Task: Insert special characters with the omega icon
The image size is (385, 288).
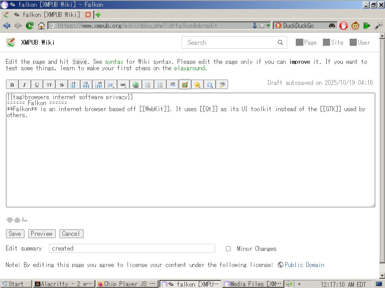Action: [x=210, y=84]
